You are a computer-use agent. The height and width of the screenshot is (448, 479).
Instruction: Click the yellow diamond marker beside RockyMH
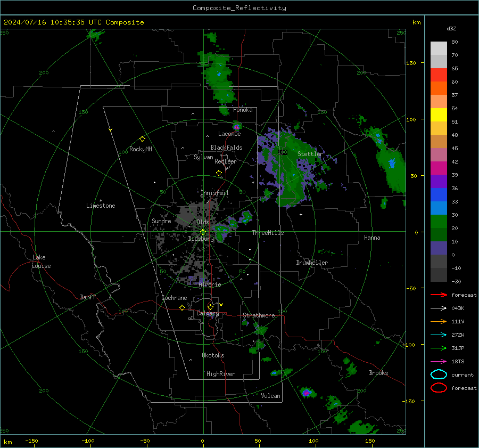coord(142,139)
